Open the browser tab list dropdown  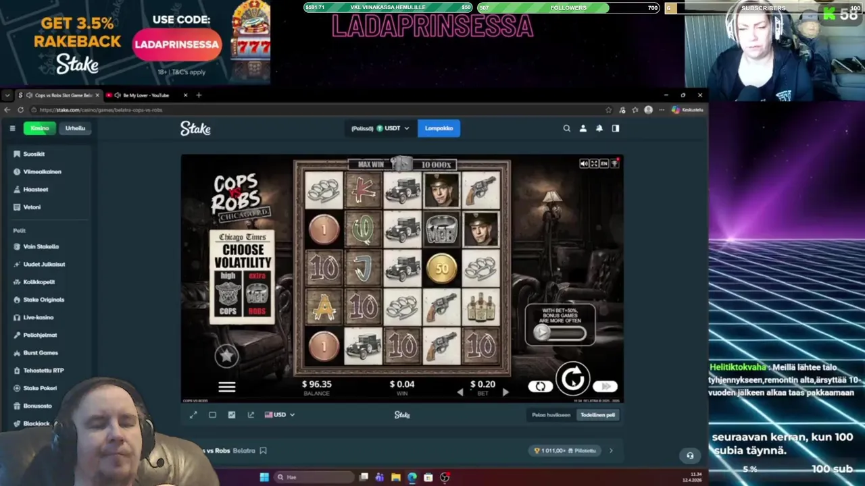coord(7,95)
